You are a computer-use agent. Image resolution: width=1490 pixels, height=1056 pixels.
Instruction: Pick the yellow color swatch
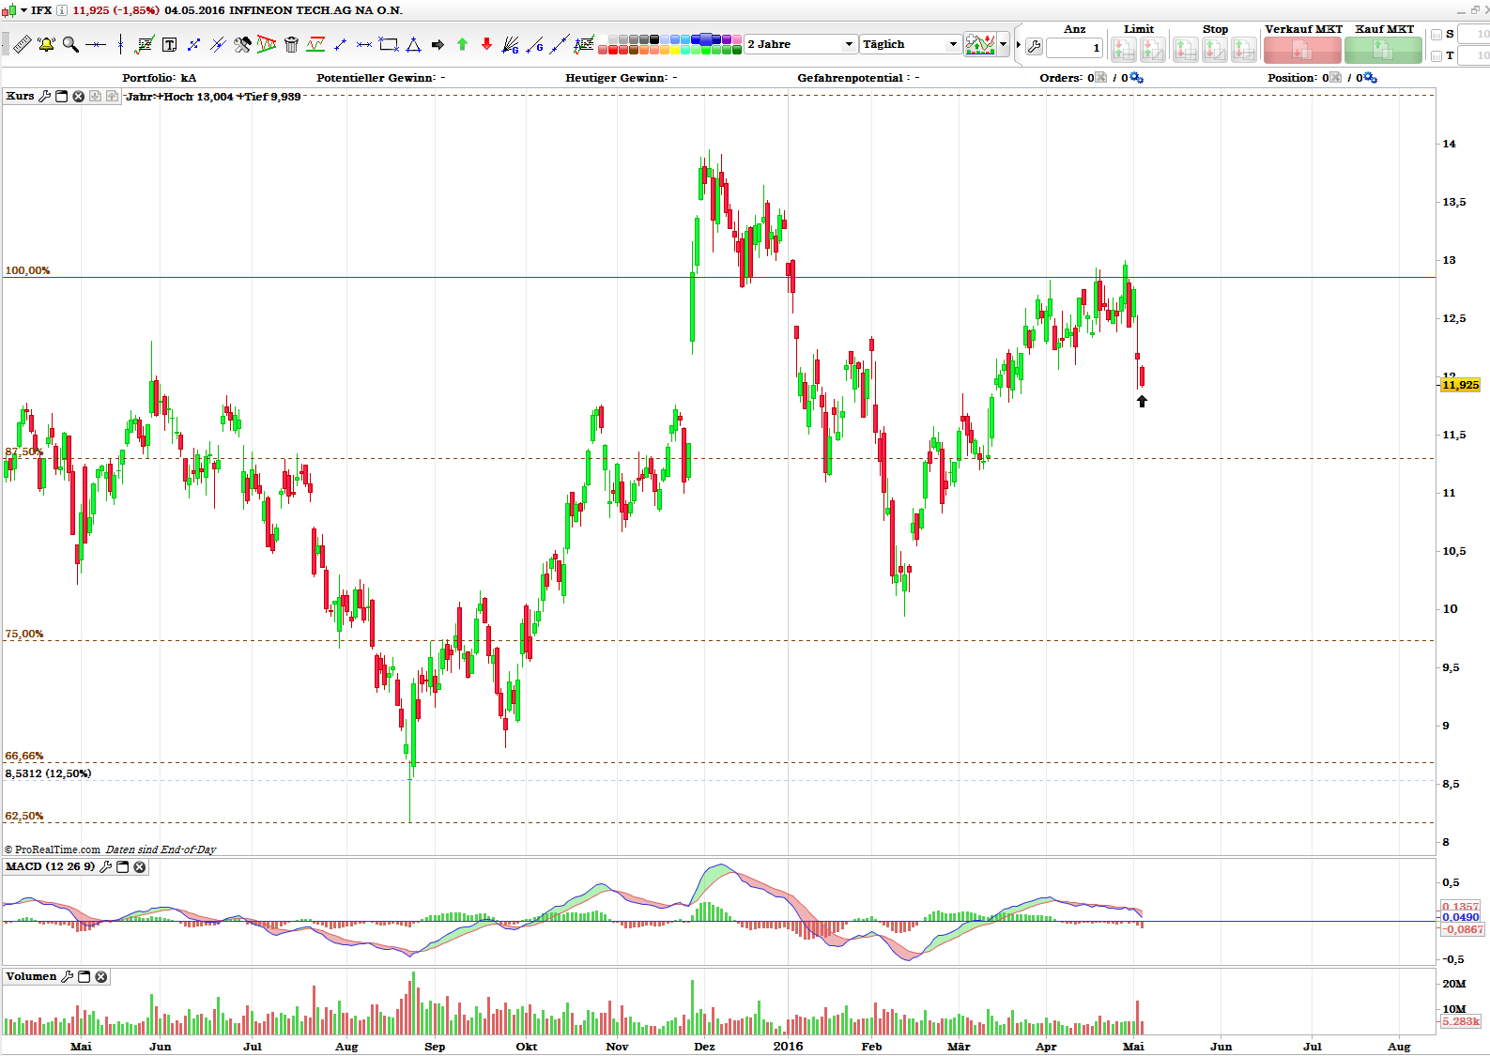(674, 50)
